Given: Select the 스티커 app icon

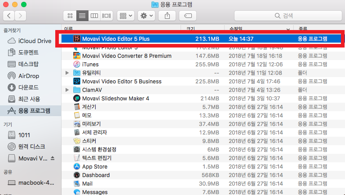Looking at the screenshot, I should pyautogui.click(x=76, y=141).
